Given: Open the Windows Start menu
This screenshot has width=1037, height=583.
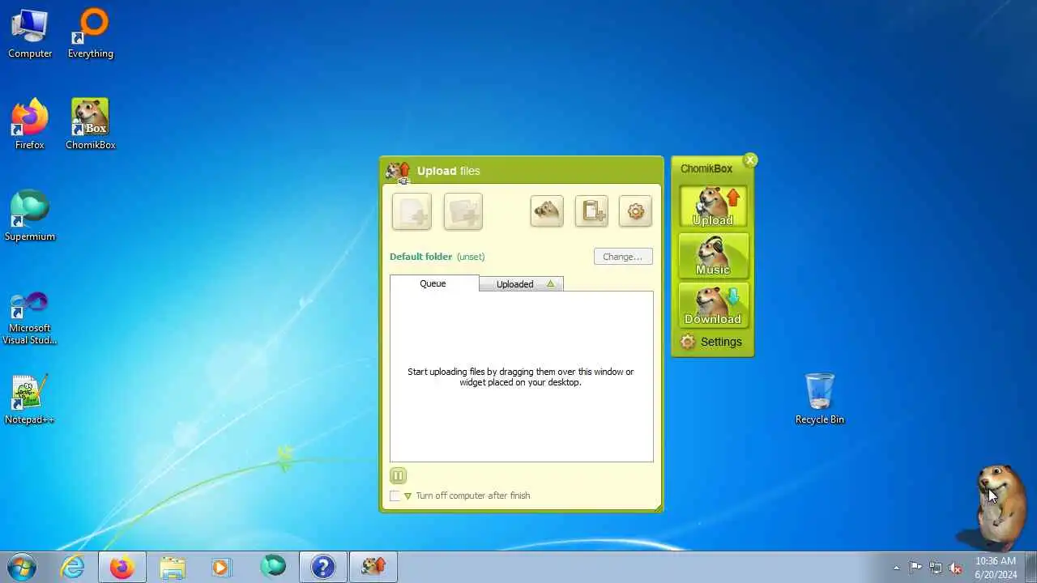Looking at the screenshot, I should pyautogui.click(x=22, y=567).
